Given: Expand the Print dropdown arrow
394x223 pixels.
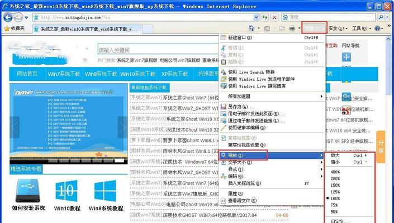Looking at the screenshot, I should (x=299, y=28).
